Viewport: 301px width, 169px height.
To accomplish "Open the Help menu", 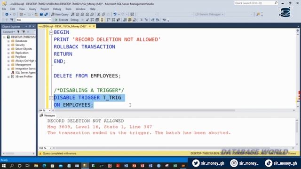I will pyautogui.click(x=92, y=9).
